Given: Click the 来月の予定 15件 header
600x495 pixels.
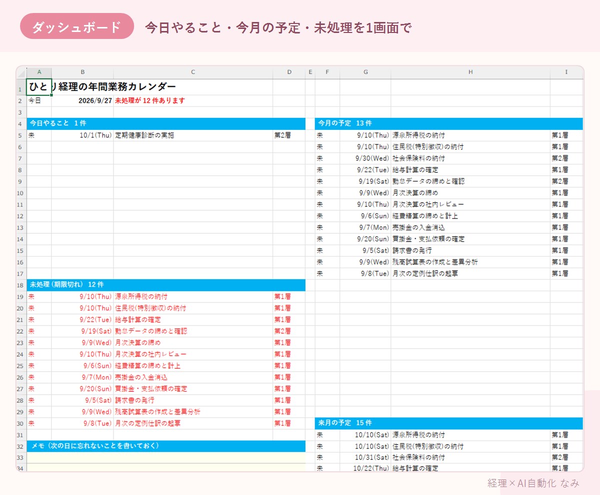Looking at the screenshot, I should pyautogui.click(x=449, y=423).
